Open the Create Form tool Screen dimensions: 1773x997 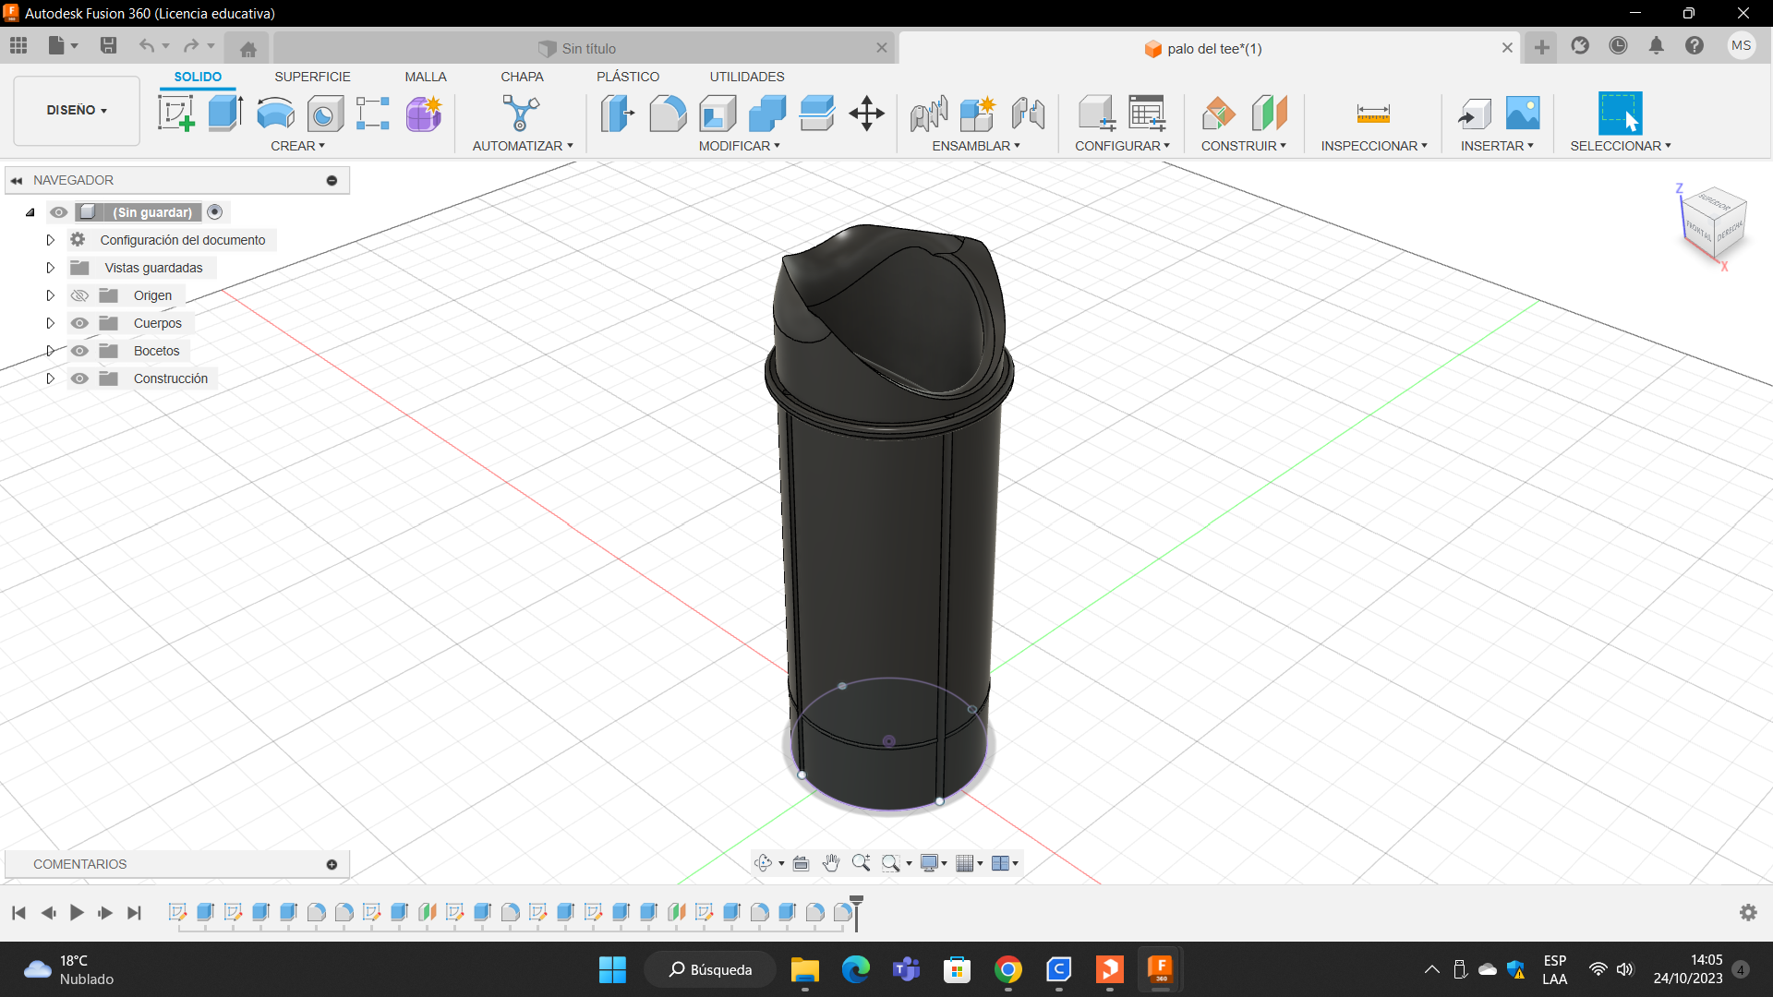[424, 114]
